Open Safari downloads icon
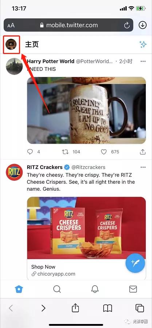 coord(143,25)
